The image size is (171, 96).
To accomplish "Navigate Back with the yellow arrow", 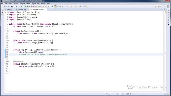I will tap(79, 6).
